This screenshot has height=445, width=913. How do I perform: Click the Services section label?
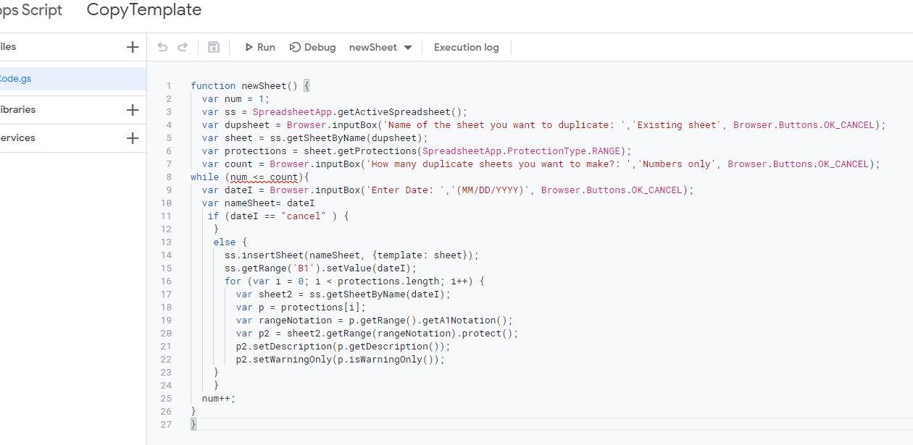[x=17, y=138]
